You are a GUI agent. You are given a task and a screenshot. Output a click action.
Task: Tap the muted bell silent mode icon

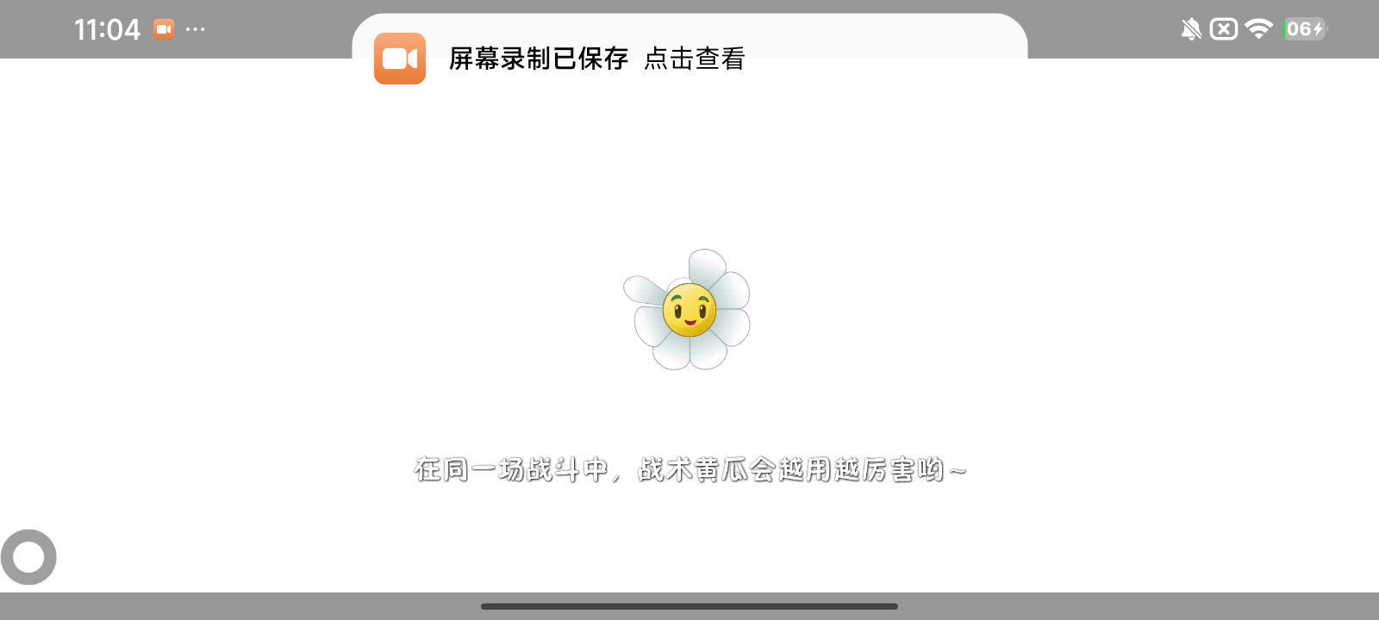(1191, 29)
